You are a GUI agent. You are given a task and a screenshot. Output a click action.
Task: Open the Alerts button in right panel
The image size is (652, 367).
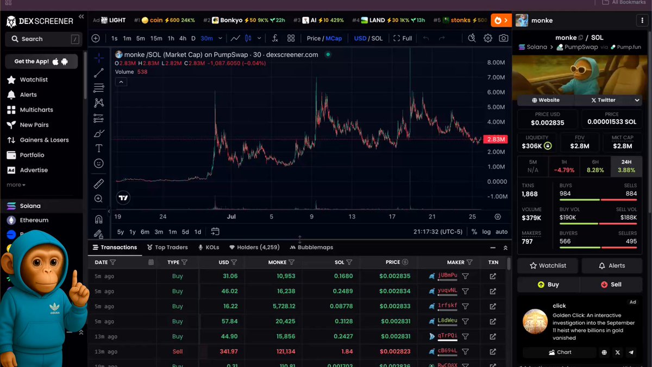pos(612,266)
